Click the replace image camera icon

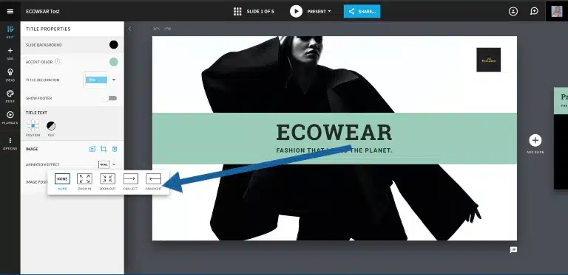92,149
